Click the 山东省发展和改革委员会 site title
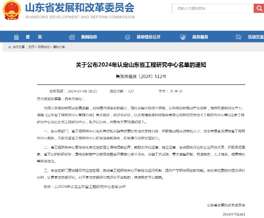Screen dimensions: 264x218 point(80,7)
